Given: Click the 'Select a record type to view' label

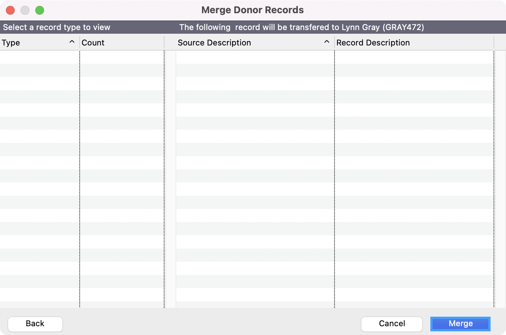Looking at the screenshot, I should (x=57, y=27).
